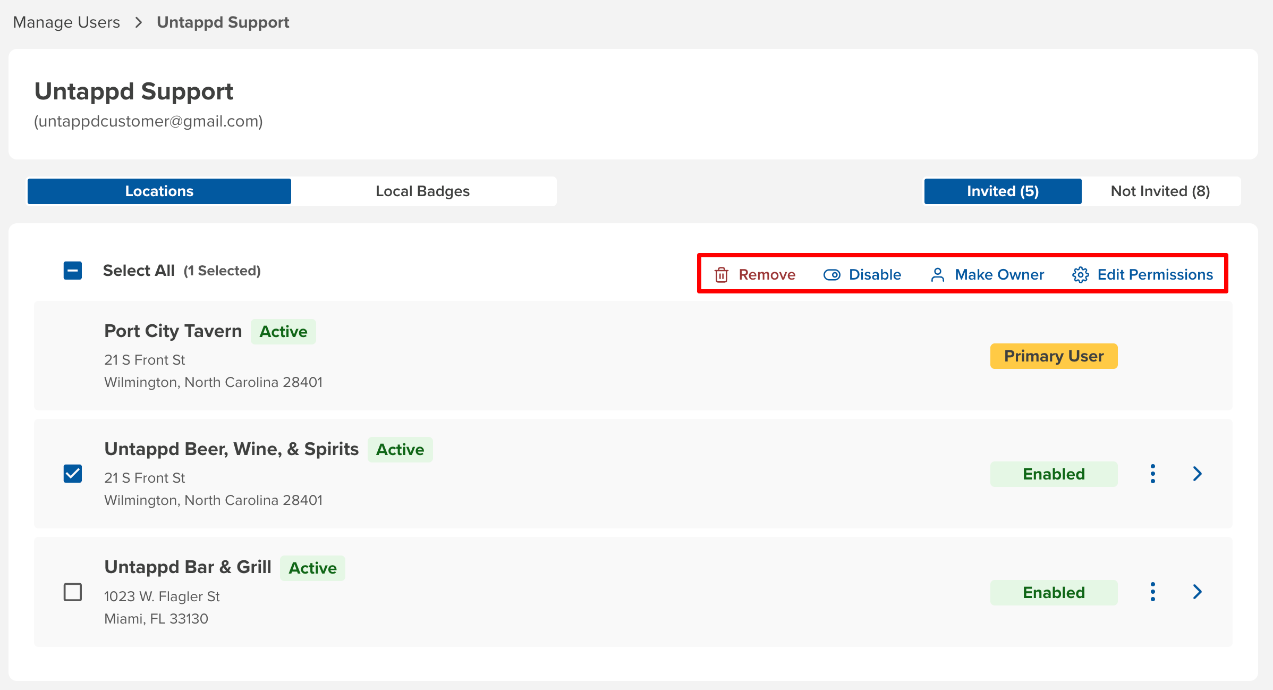Uncheck Untappd Beer, Wine, & Spirits checkbox
This screenshot has width=1273, height=690.
click(x=73, y=474)
